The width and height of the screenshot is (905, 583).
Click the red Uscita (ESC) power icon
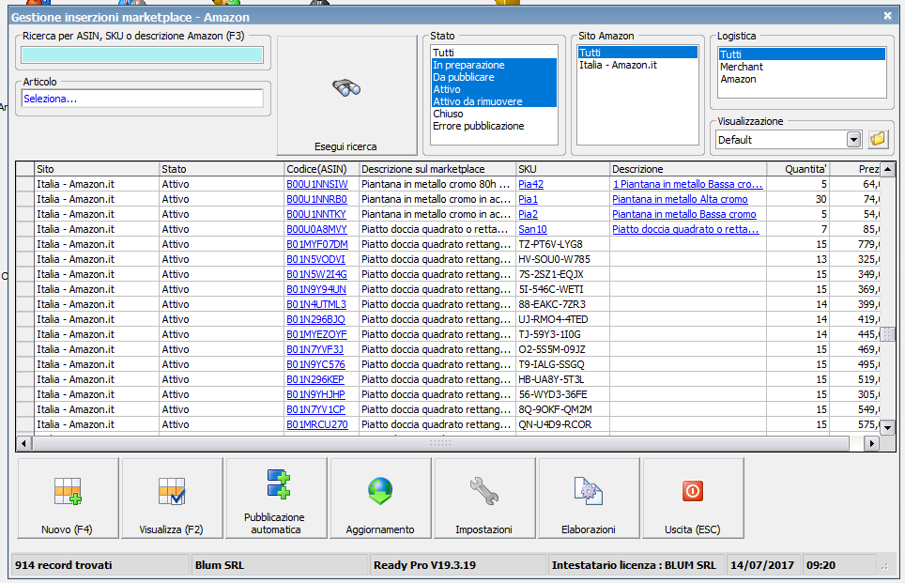692,491
